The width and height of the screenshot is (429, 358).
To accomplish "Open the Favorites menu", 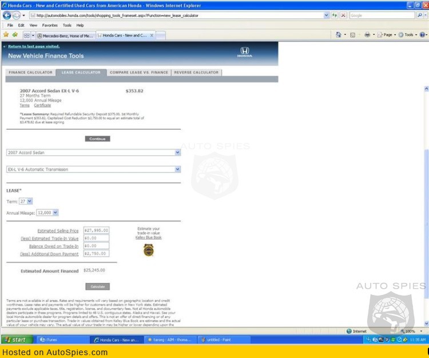I will coord(50,25).
